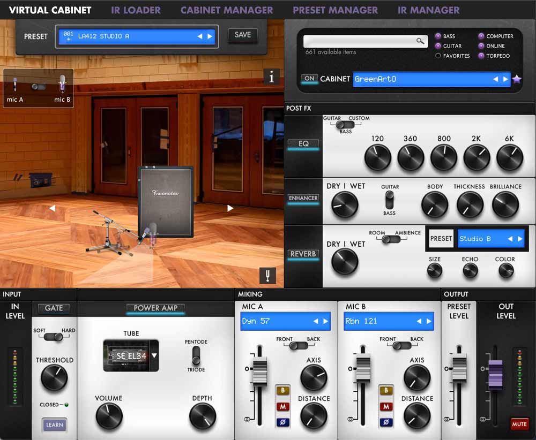The image size is (536, 440).
Task: Click the tuning fork tuner icon
Action: point(267,275)
